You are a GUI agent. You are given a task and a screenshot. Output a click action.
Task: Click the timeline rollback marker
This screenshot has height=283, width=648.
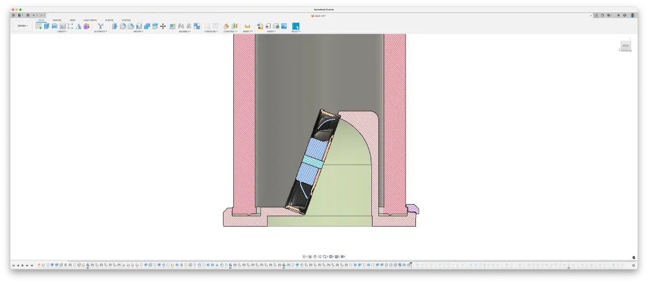pos(410,265)
